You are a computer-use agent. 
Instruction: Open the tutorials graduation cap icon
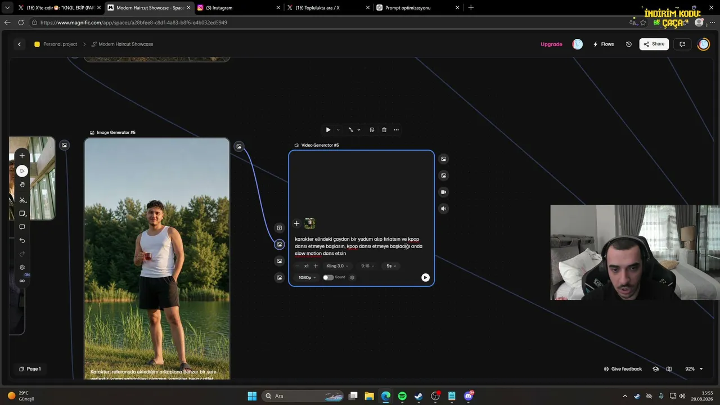click(x=655, y=369)
